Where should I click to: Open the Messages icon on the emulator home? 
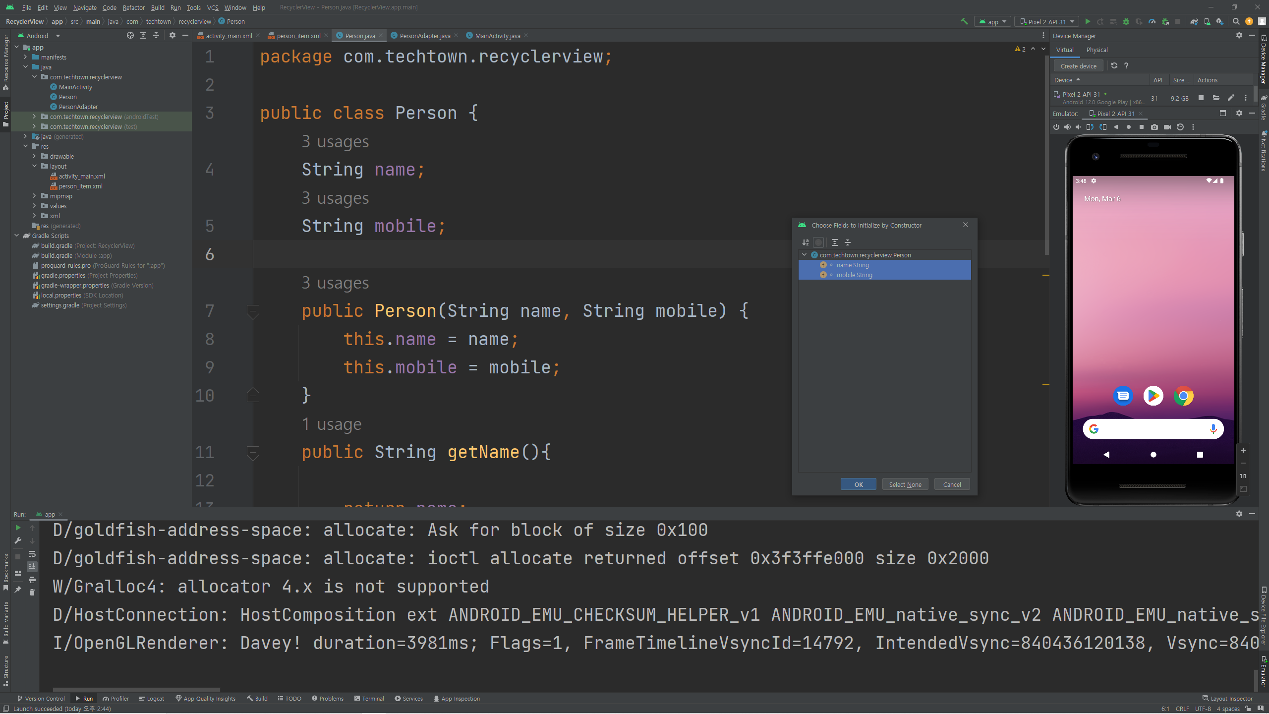click(x=1123, y=396)
